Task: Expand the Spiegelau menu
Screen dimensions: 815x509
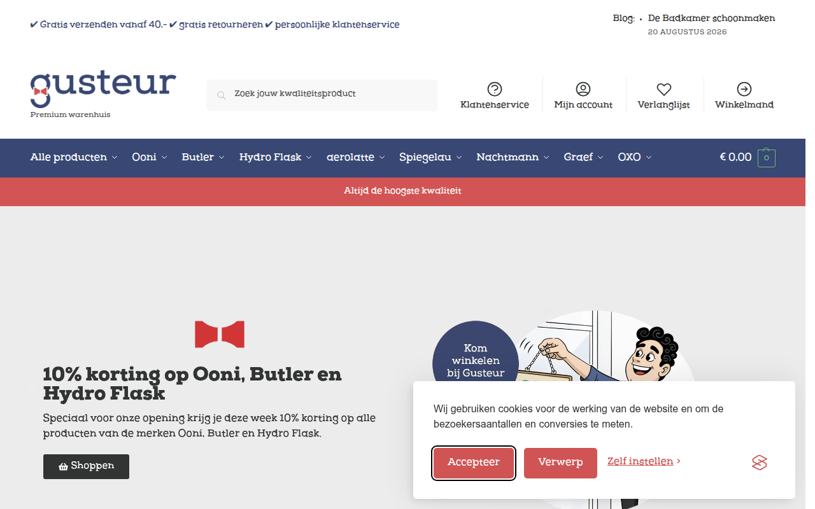Action: (x=431, y=157)
